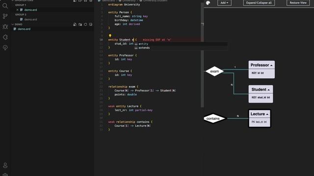Collapse the Lecture entity node
The width and height of the screenshot is (314, 176).
[x=267, y=114]
